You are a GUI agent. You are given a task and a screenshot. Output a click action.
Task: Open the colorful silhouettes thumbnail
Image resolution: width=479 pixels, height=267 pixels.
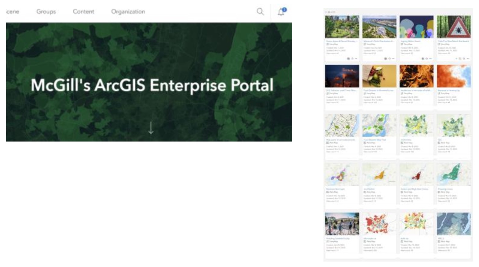point(416,27)
